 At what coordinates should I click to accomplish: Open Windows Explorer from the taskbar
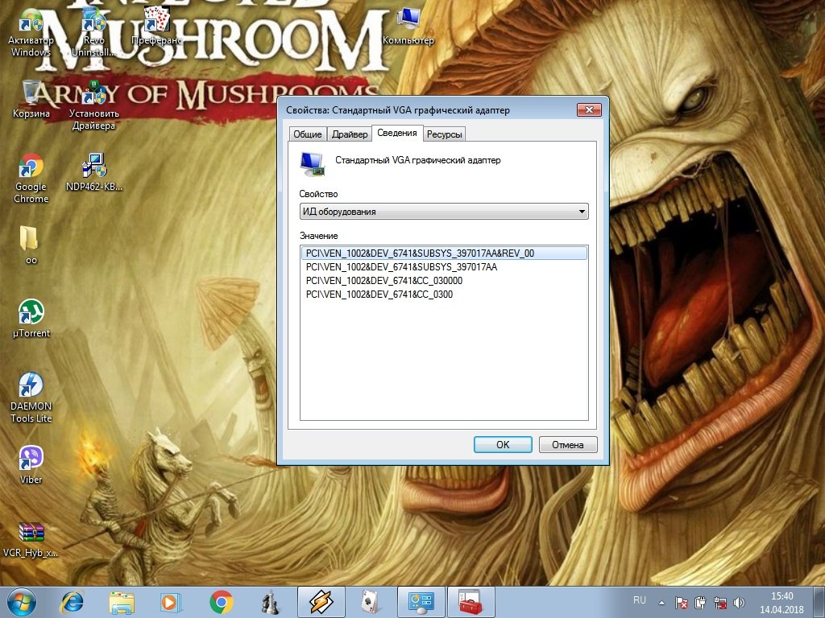(122, 602)
